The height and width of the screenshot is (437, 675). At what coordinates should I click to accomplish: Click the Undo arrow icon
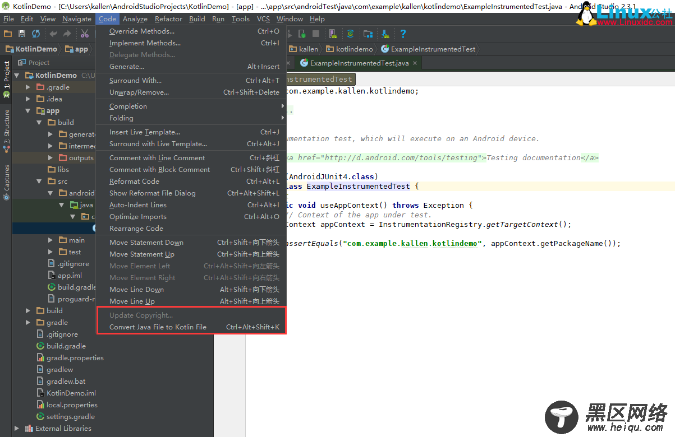[x=53, y=34]
